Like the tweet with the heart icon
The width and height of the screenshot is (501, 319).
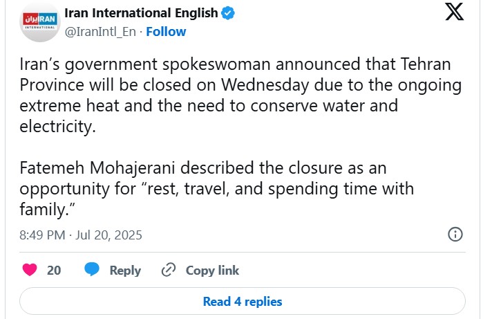pyautogui.click(x=30, y=271)
